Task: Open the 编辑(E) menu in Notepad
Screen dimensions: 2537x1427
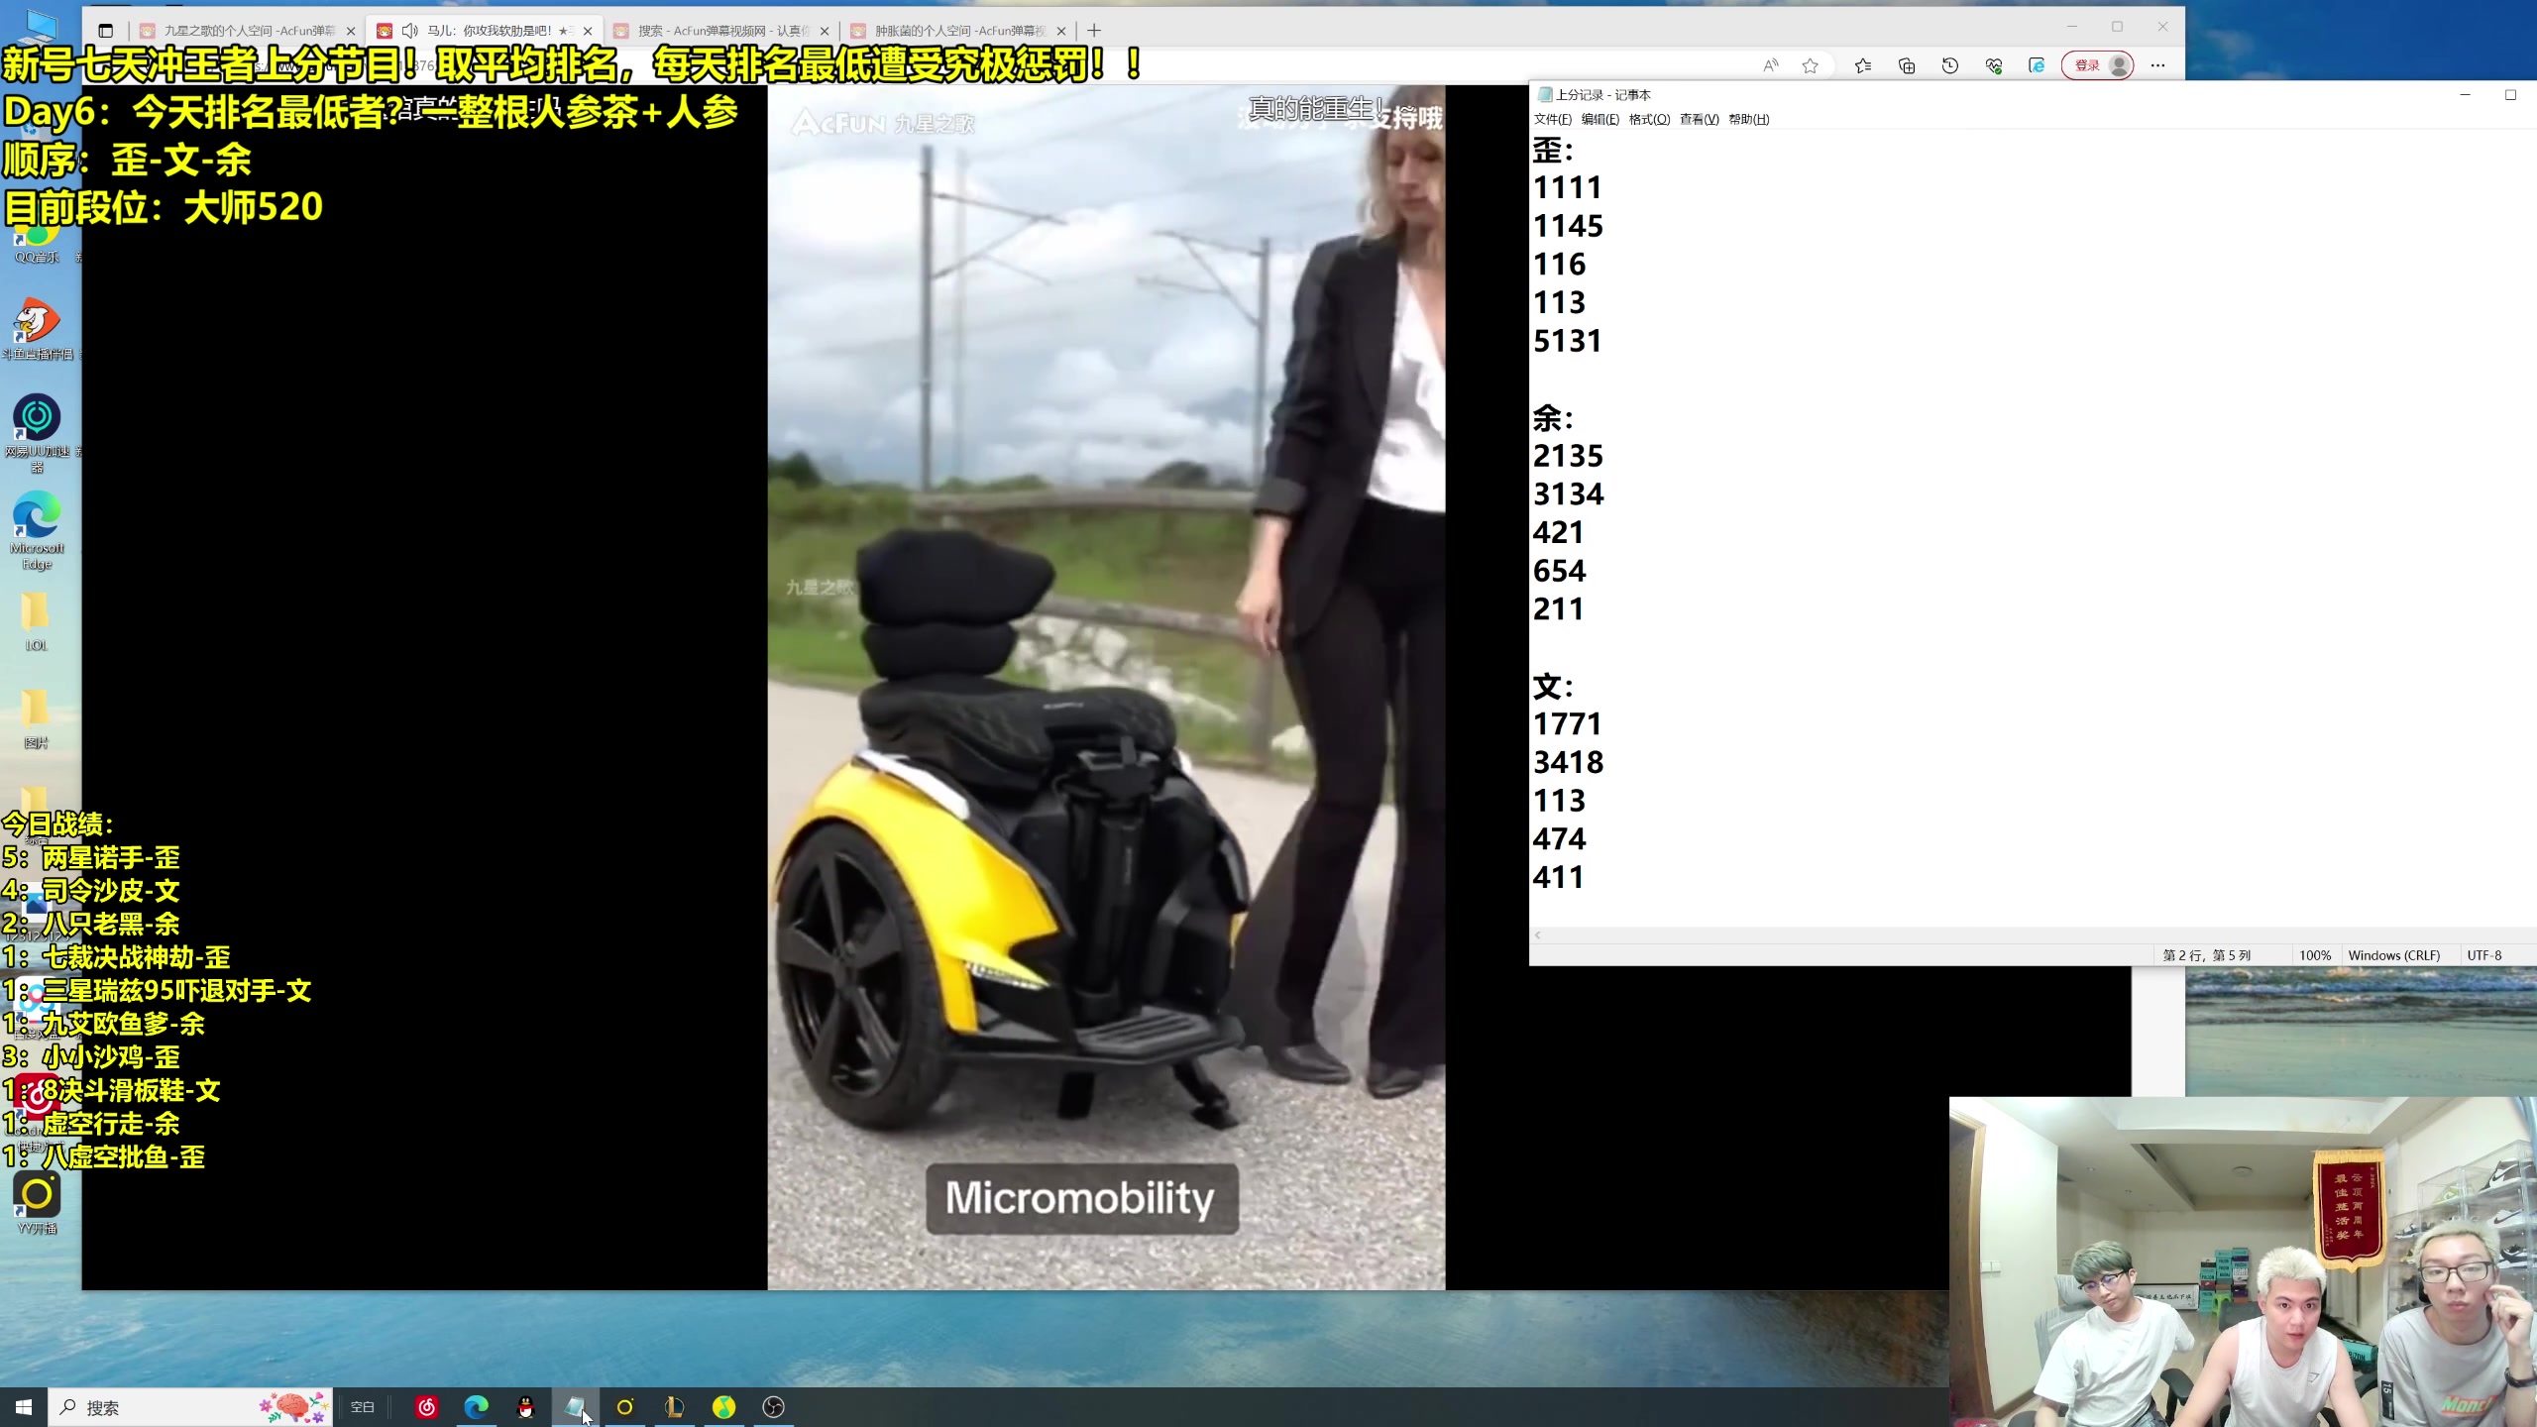Action: (1599, 119)
